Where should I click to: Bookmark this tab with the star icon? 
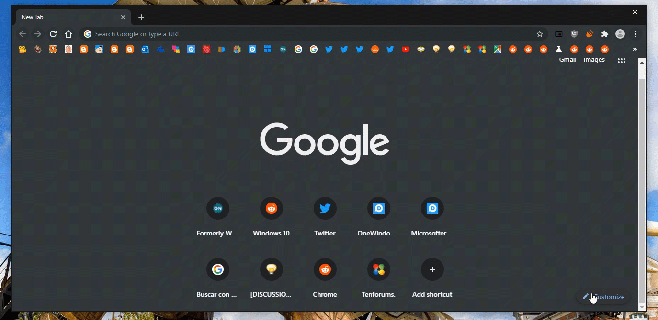pyautogui.click(x=540, y=34)
